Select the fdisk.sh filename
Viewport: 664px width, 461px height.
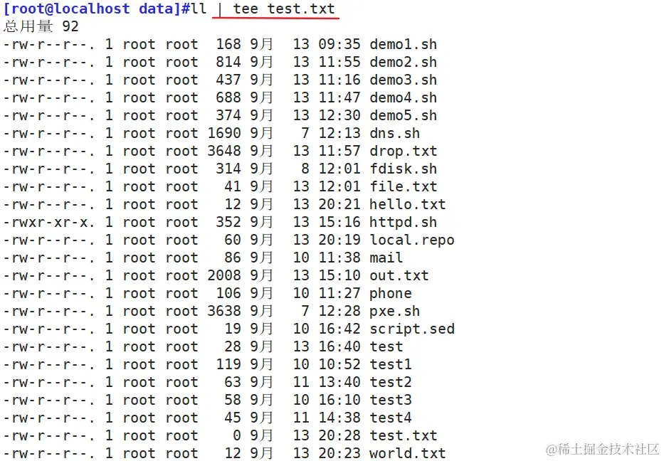pyautogui.click(x=403, y=169)
